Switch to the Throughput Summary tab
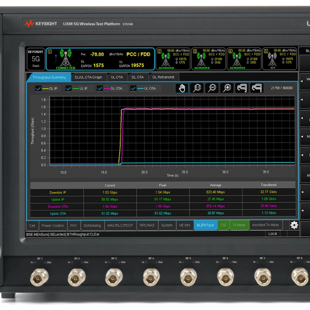310x310 pixels. 49,77
